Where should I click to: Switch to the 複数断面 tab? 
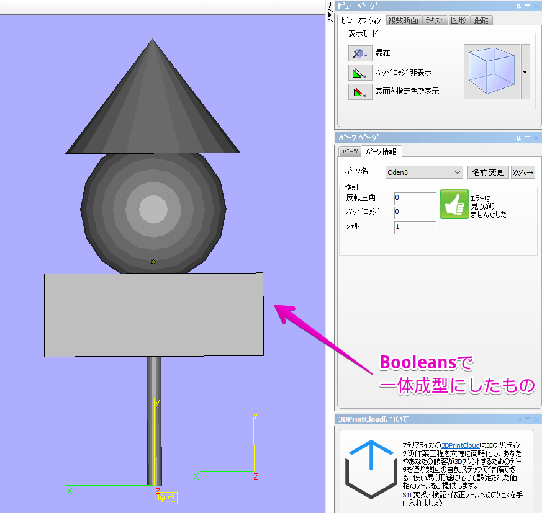click(404, 20)
